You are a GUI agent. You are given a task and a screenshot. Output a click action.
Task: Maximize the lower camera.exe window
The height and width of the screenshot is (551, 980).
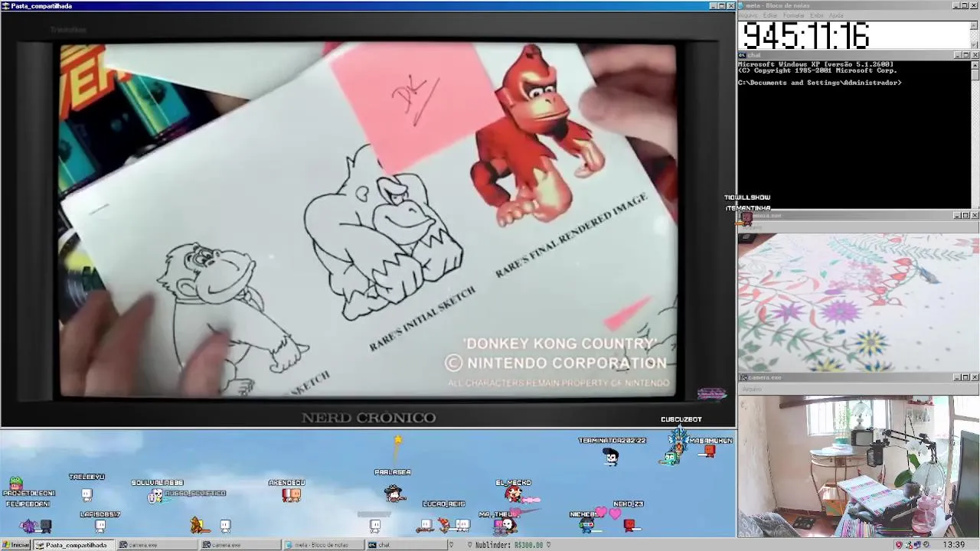tap(965, 377)
